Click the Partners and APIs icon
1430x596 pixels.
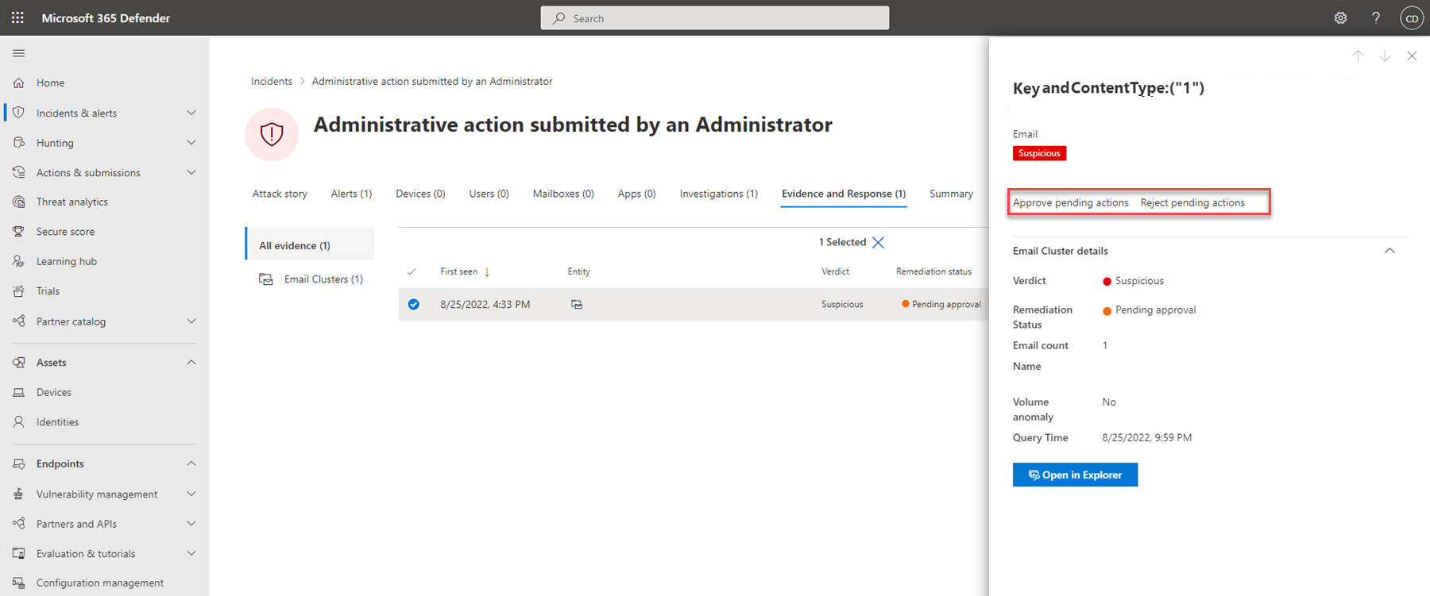tap(19, 524)
